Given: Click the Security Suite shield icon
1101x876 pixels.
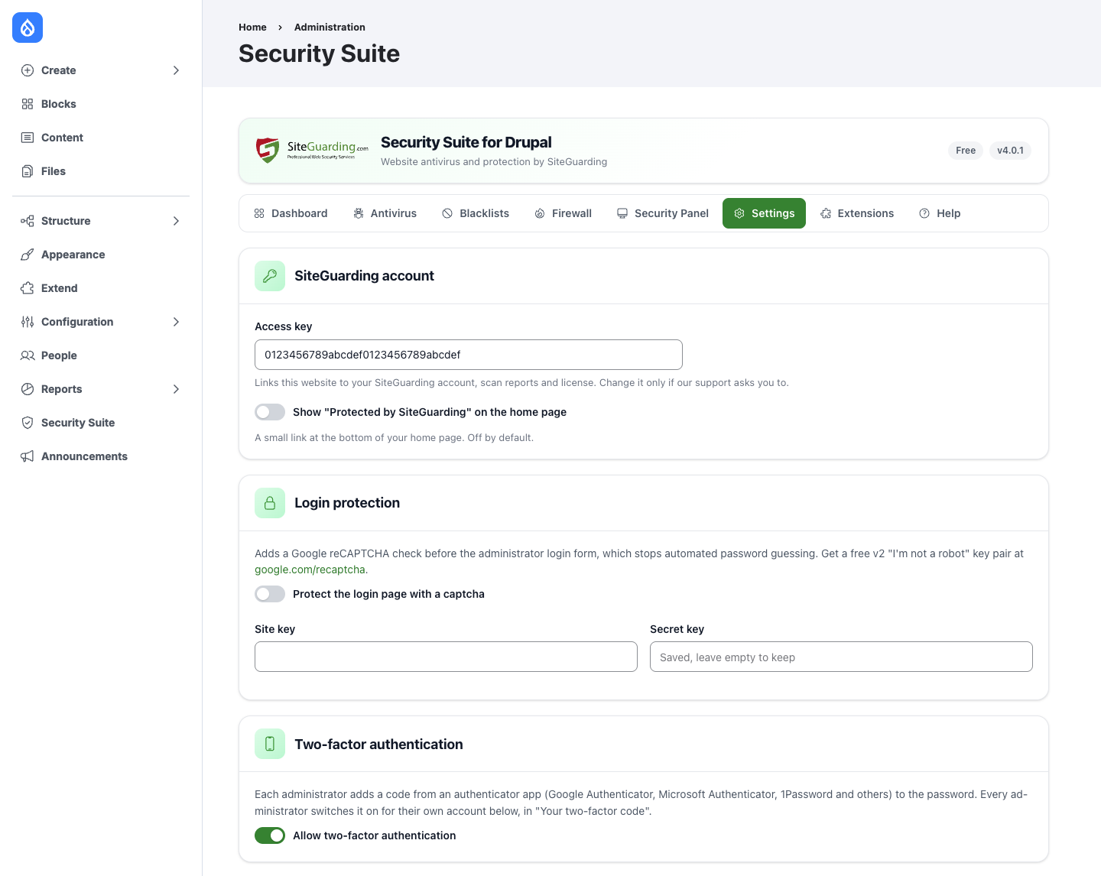Looking at the screenshot, I should point(28,423).
